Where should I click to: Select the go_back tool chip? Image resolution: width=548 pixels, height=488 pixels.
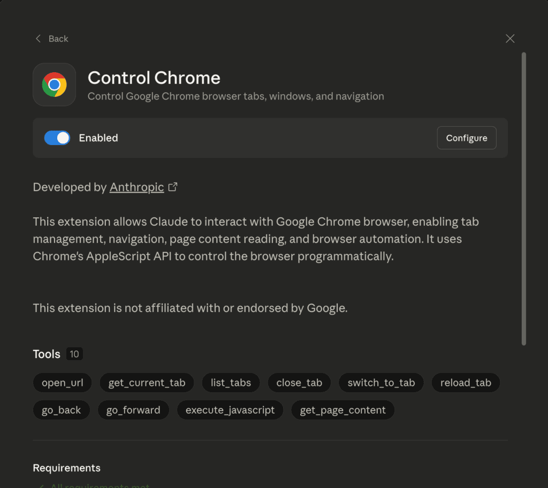pos(62,410)
